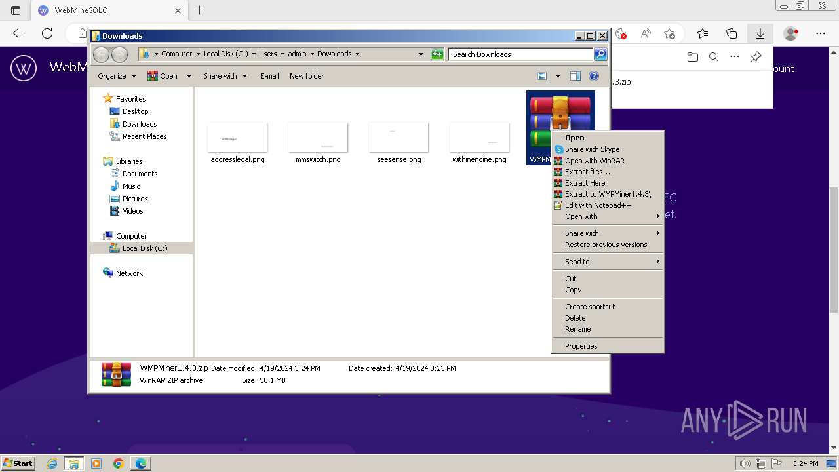The width and height of the screenshot is (839, 472).
Task: Click Explorer back navigation button
Action: pyautogui.click(x=102, y=54)
